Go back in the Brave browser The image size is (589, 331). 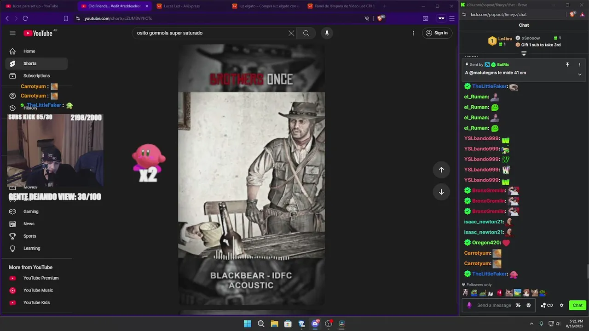7,18
